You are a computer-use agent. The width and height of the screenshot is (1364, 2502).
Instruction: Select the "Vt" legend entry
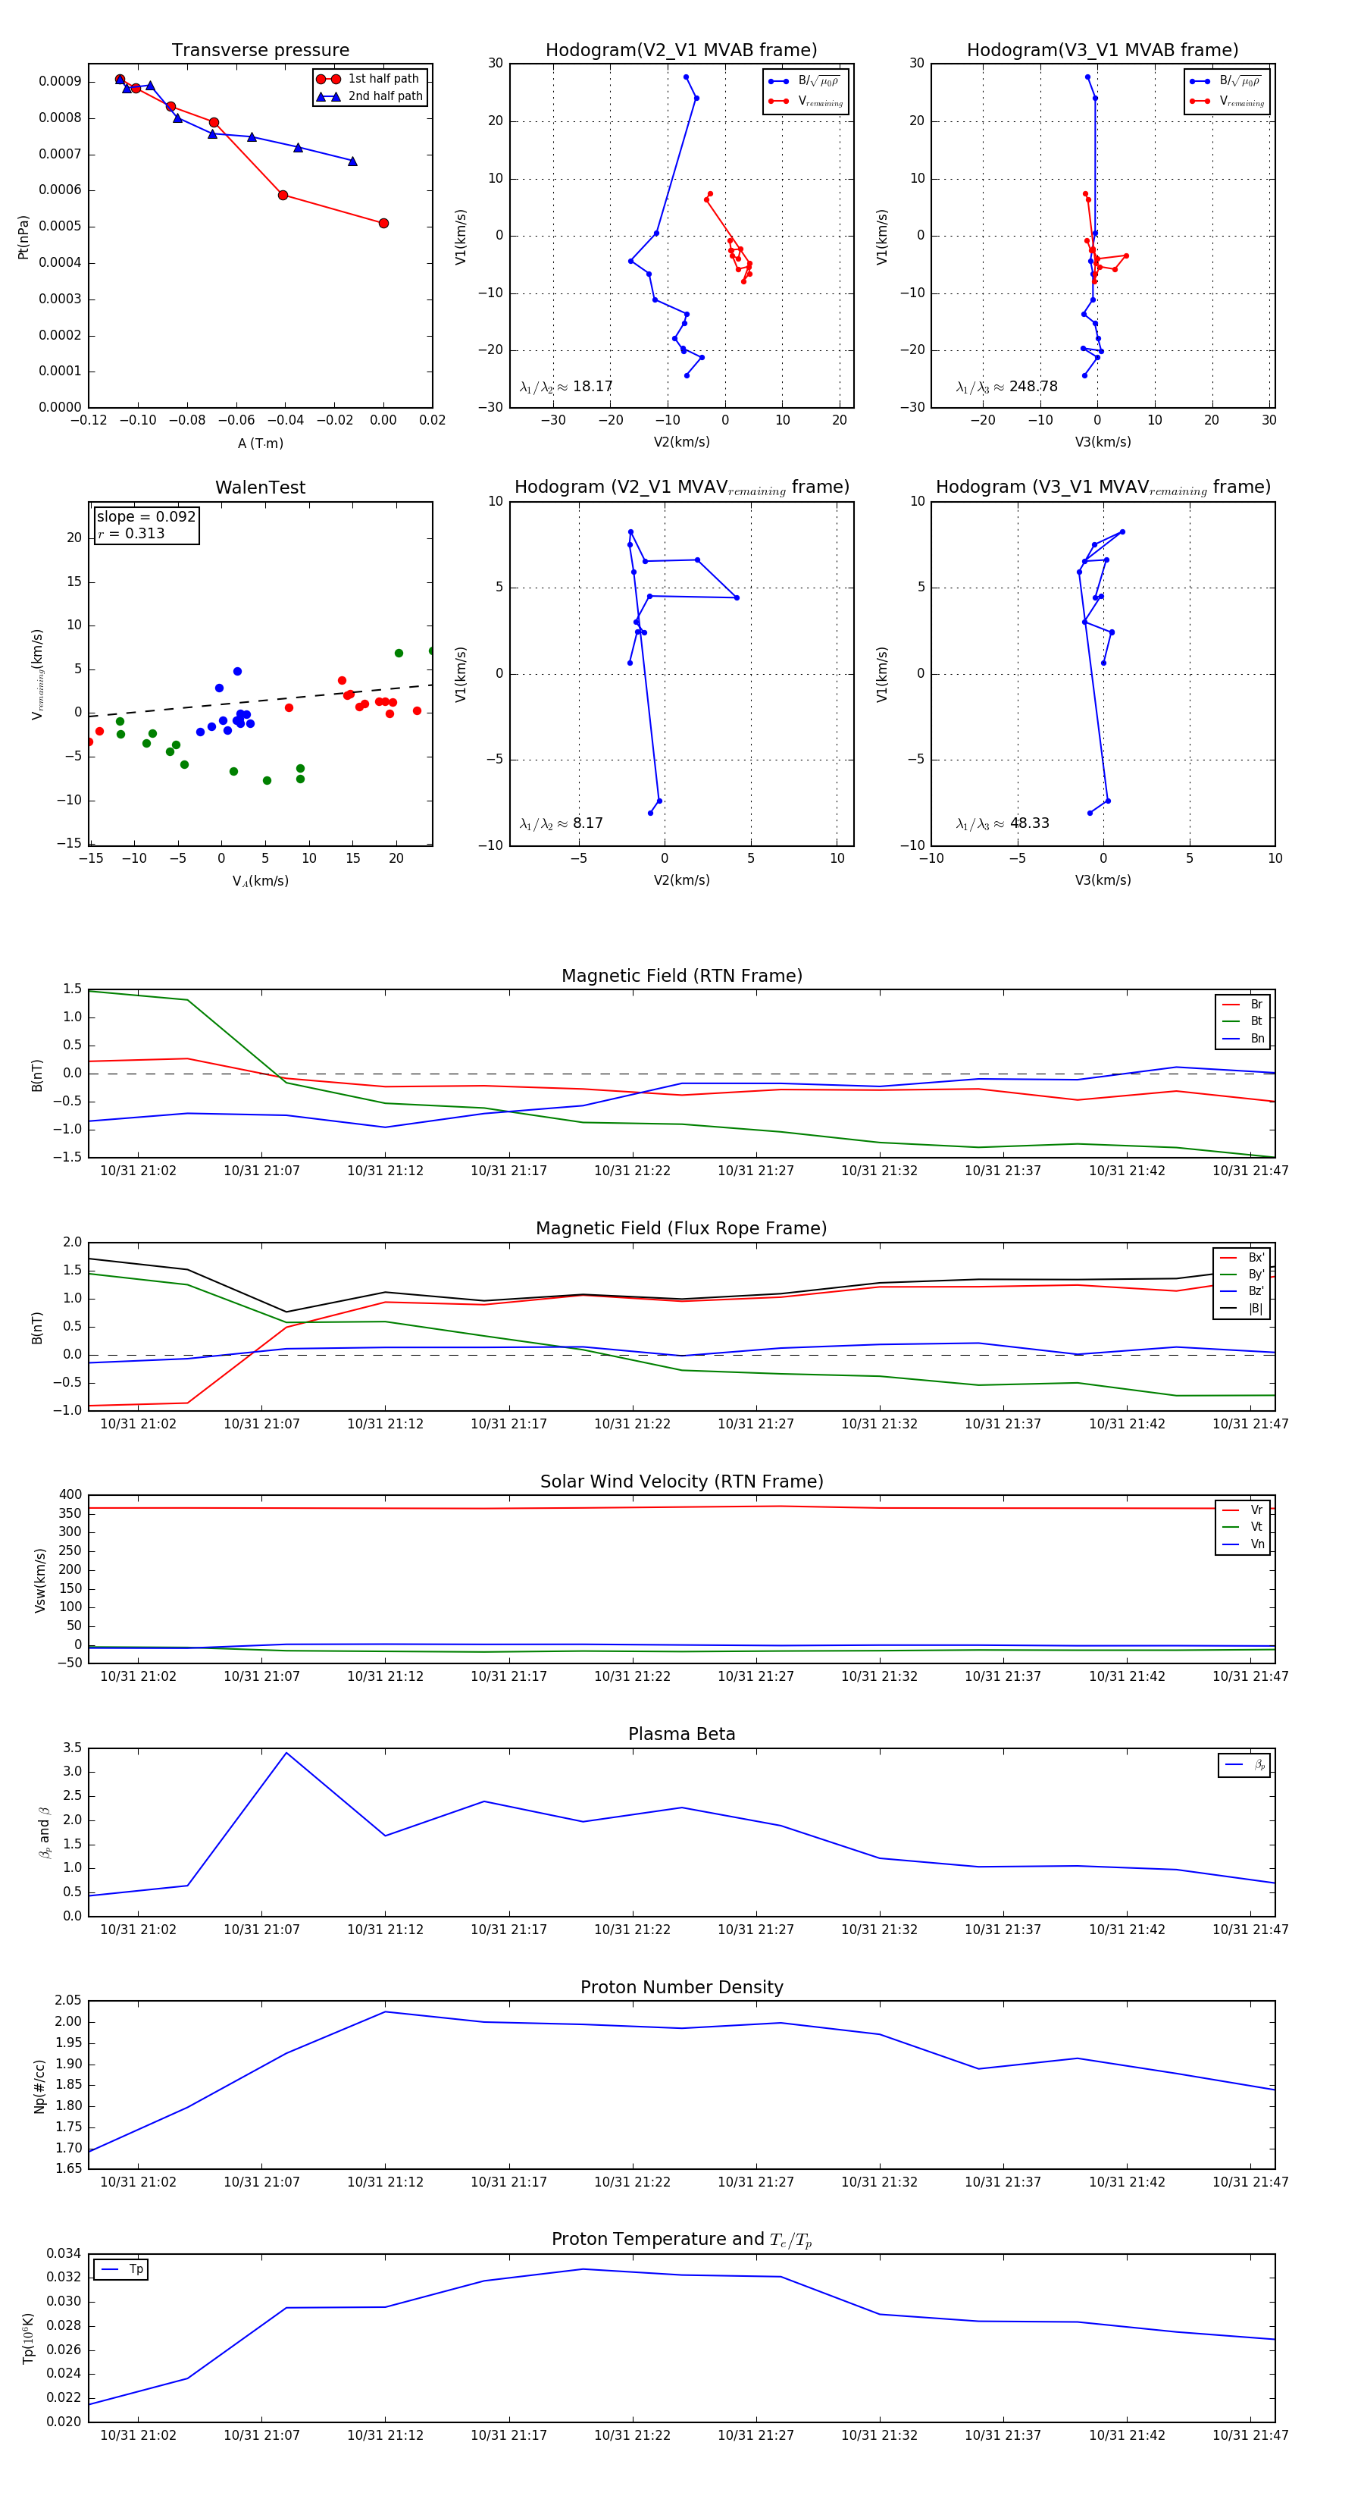1243,1527
